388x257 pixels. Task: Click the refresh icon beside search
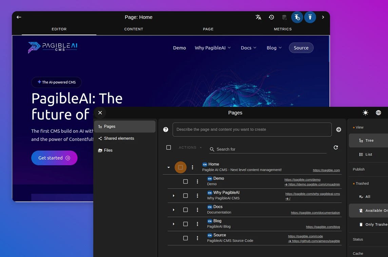pos(336,147)
